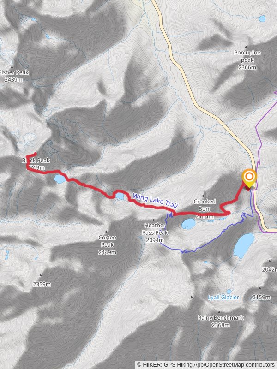277x369 pixels.
Task: Click the Rainy Benchmark 2368m label
Action: coord(221,321)
